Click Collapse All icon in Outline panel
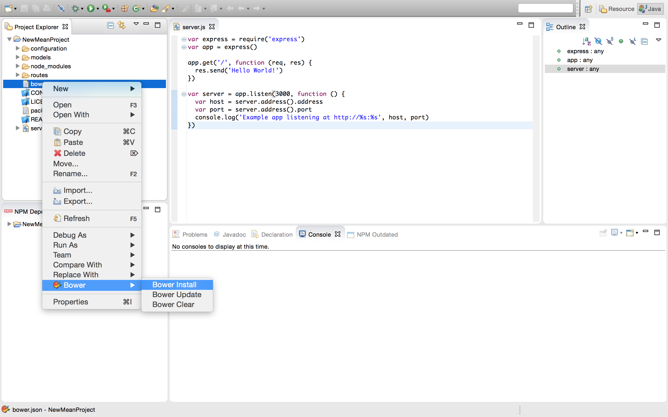 point(644,41)
